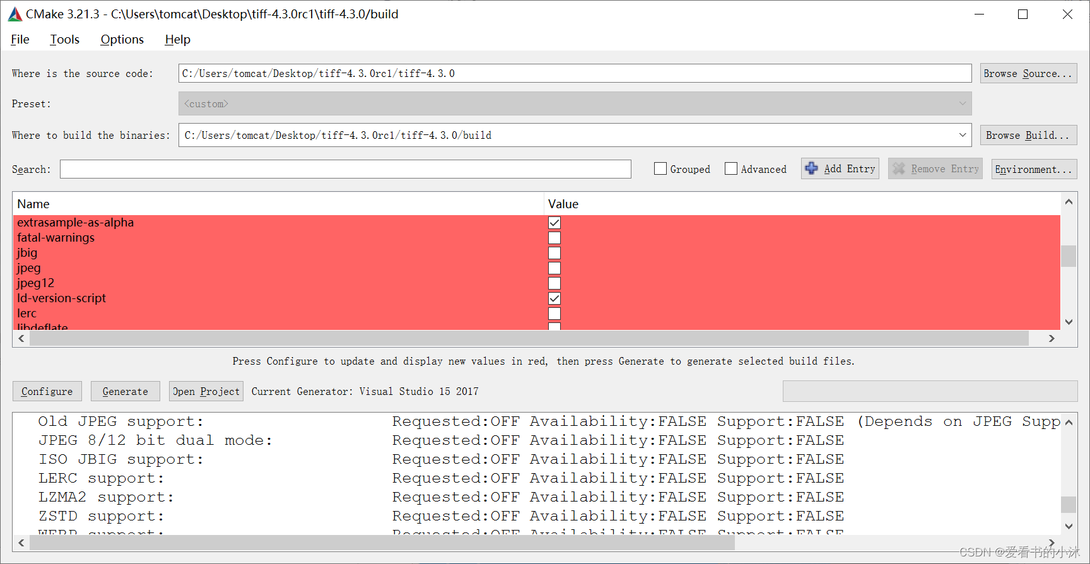Uncheck the ld-version-script checkbox
This screenshot has height=564, width=1090.
coord(554,298)
